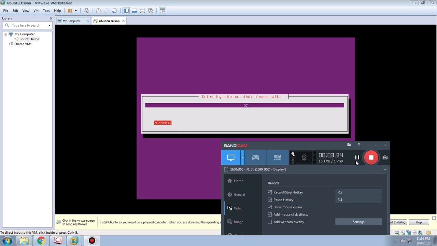The height and width of the screenshot is (246, 437).
Task: Open Chrome from the taskbar
Action: point(41,241)
